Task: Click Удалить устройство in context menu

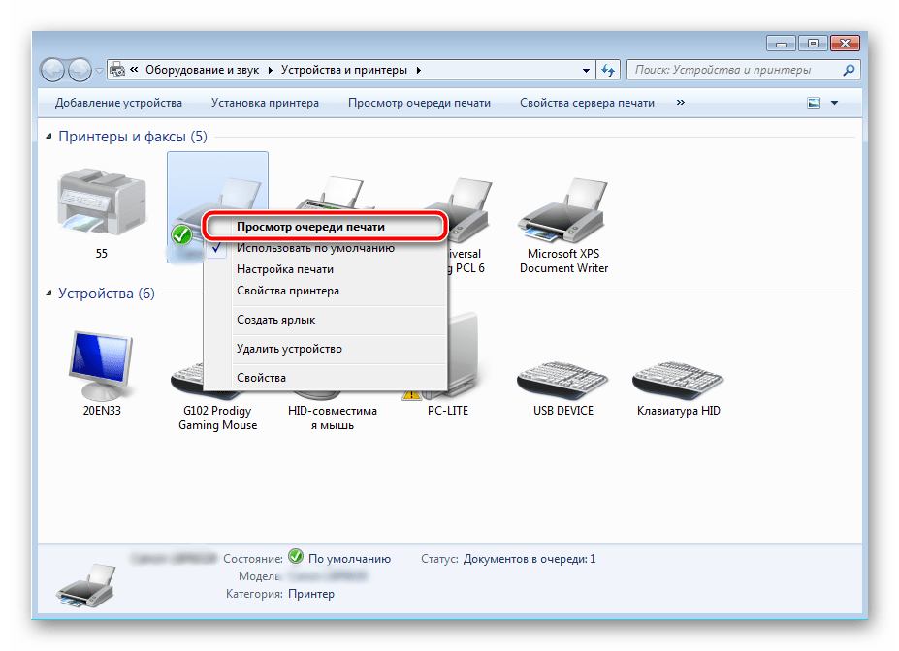Action: (289, 349)
